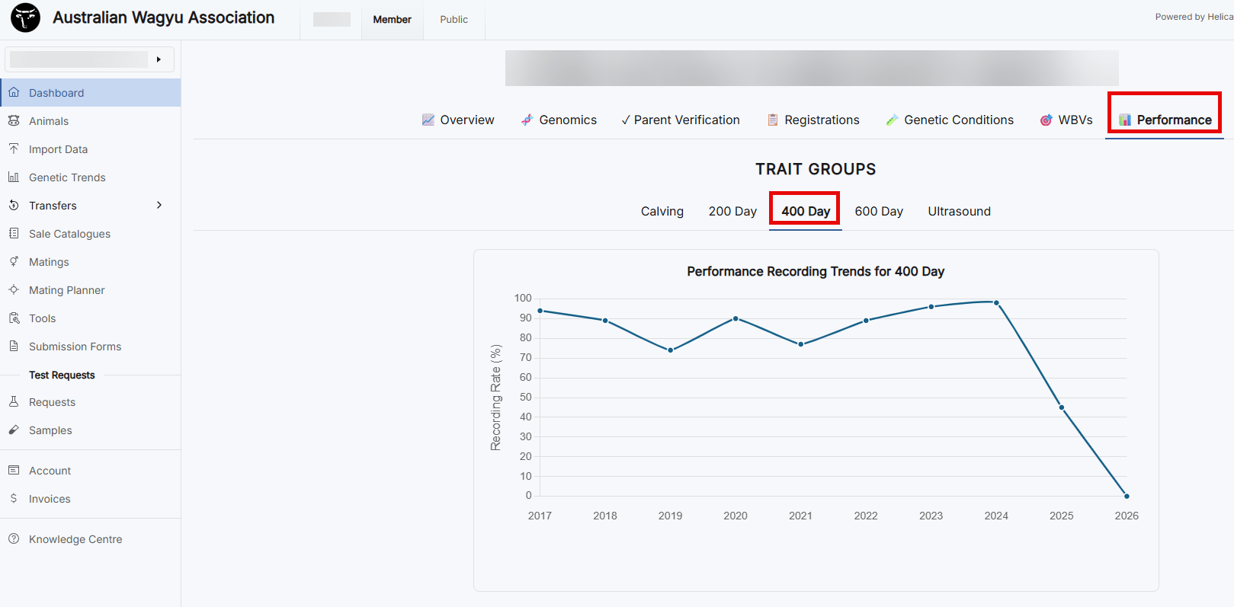Click the 2024 data point on chart
The height and width of the screenshot is (607, 1234).
tap(996, 303)
